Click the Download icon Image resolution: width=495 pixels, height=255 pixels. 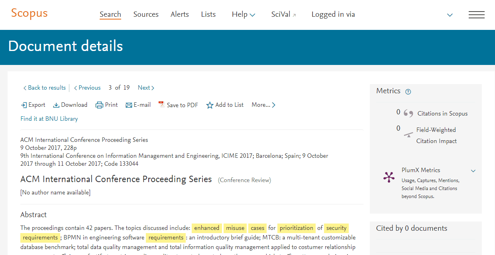coord(57,105)
